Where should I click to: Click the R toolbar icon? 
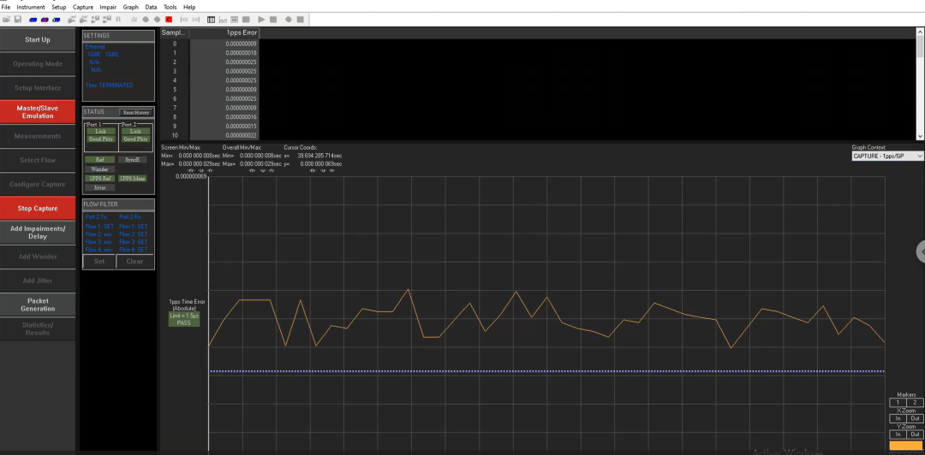click(118, 19)
